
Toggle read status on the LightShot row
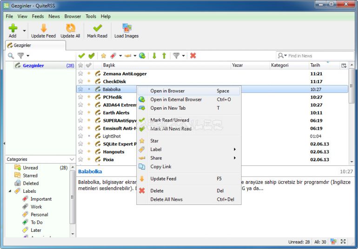[89, 136]
